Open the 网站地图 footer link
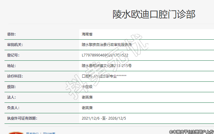 tap(49, 133)
